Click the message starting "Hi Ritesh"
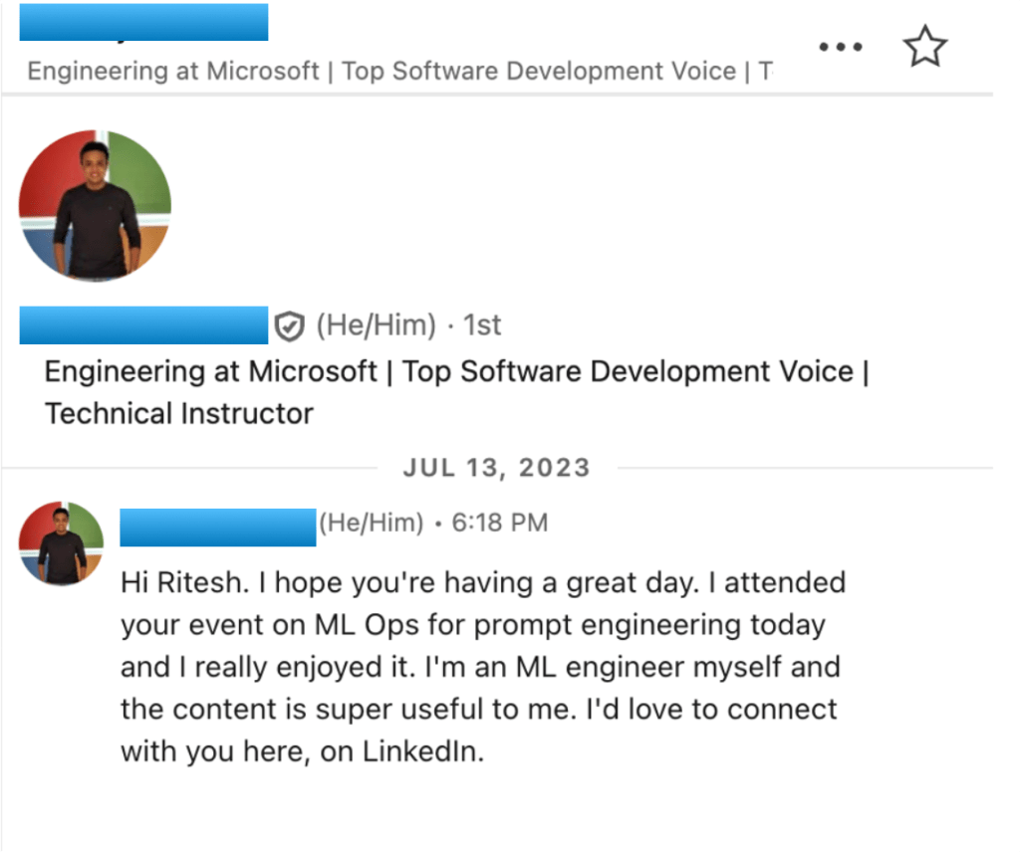Viewport: 1020px width, 852px height. 482,582
